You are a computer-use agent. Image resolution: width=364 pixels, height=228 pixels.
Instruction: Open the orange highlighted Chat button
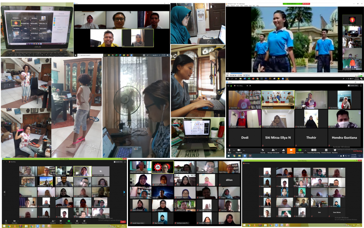click(291, 151)
